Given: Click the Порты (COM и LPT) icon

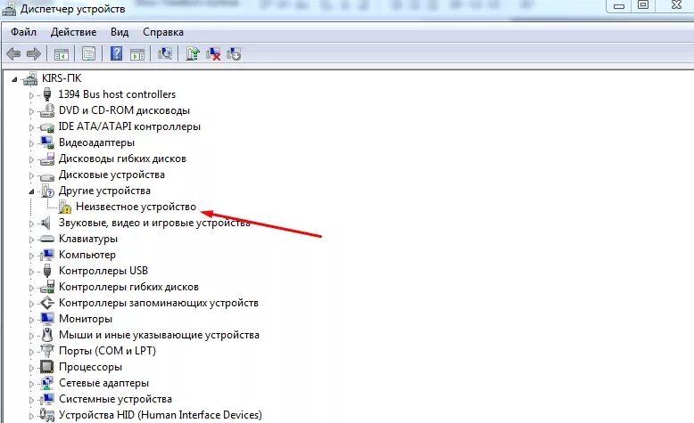Looking at the screenshot, I should coord(46,351).
